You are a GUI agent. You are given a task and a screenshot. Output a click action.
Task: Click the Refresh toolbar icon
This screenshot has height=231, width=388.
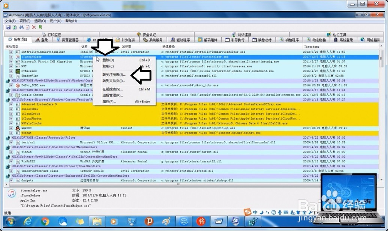[15, 27]
